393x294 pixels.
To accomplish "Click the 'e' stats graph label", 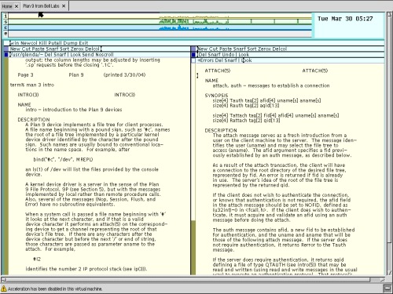I will 6,34.
